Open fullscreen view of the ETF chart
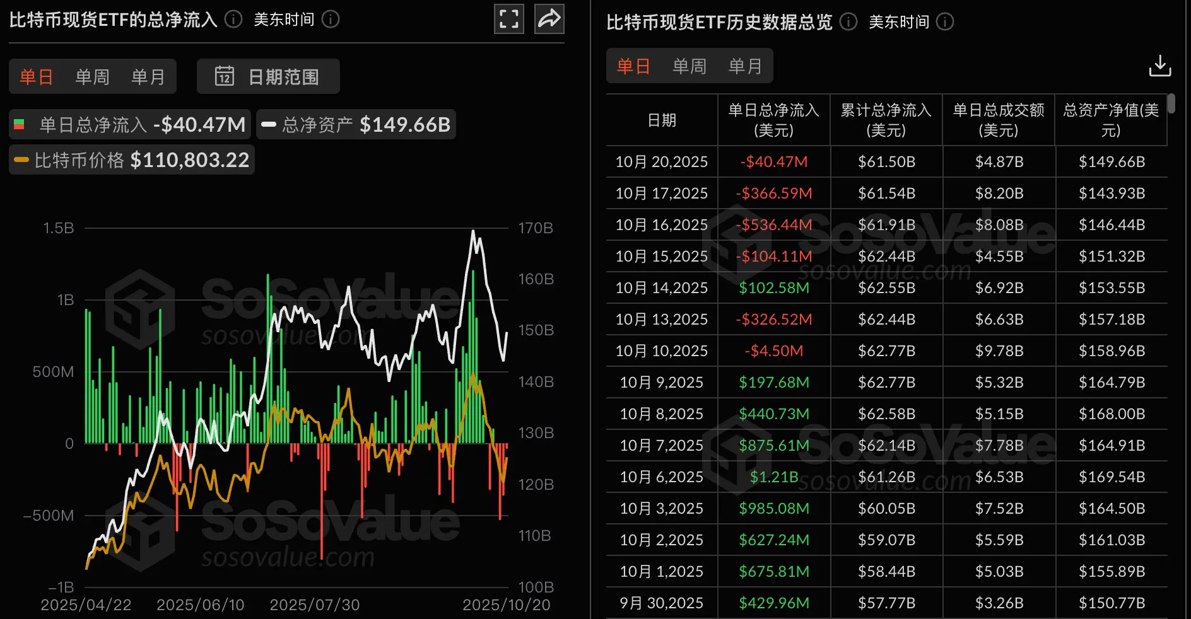The height and width of the screenshot is (619, 1191). tap(508, 19)
